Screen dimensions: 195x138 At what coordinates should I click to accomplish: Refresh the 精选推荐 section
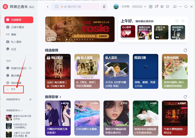(185, 50)
